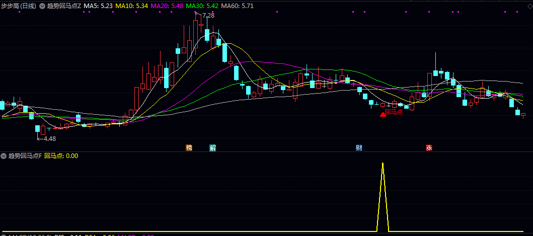Click the 涨 limit-up marker icon
533x236 pixels.
(x=429, y=148)
